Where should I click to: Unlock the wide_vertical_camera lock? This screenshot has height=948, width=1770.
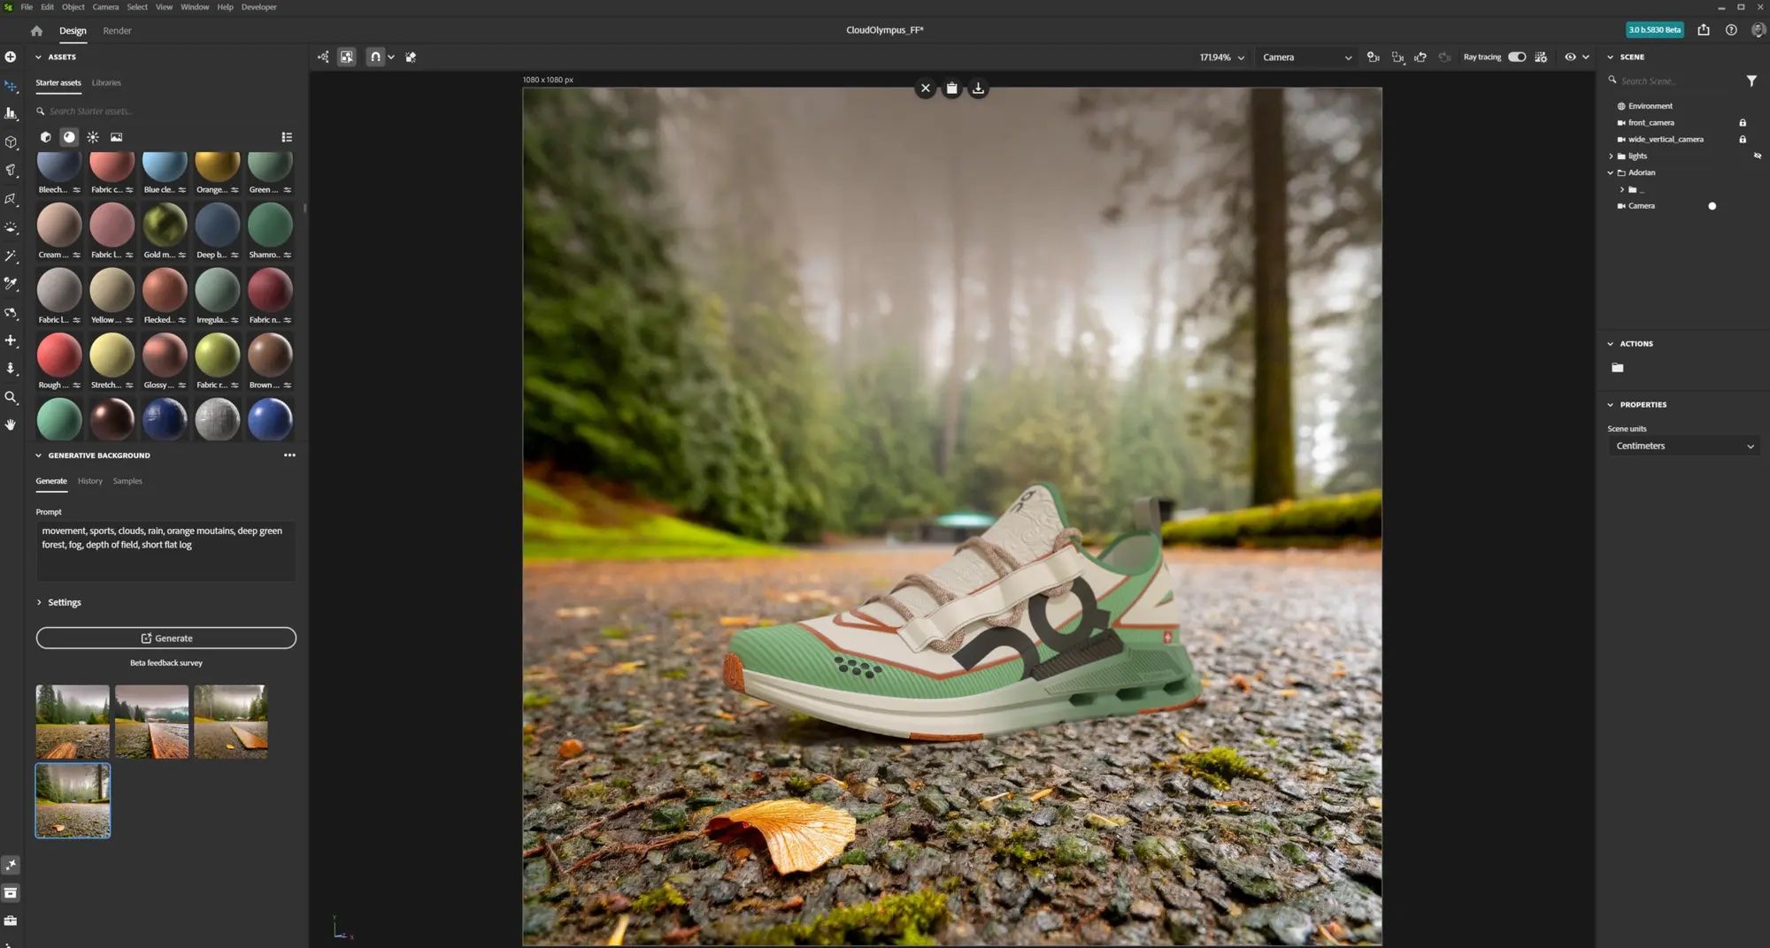point(1743,140)
